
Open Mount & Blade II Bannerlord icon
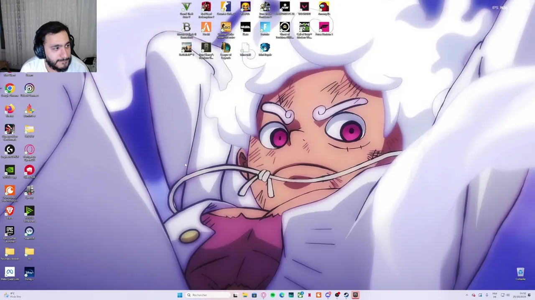tap(186, 30)
